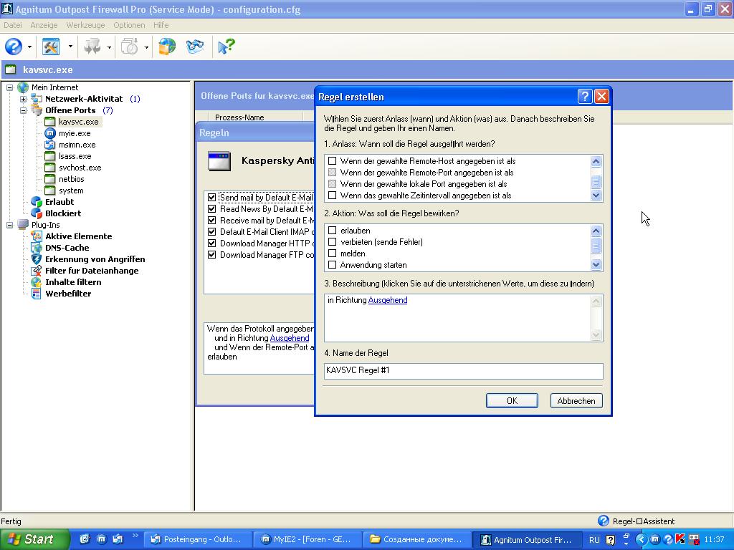The width and height of the screenshot is (734, 550).
Task: Click Abbrechen to cancel rule
Action: point(576,401)
